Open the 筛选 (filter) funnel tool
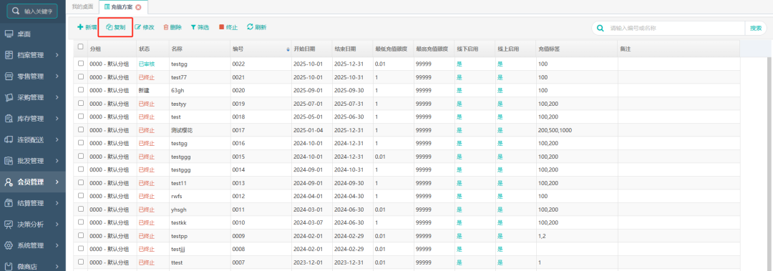The height and width of the screenshot is (271, 773). click(200, 28)
